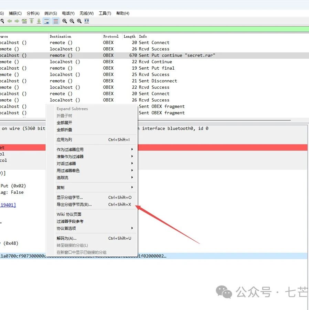Select the Put (0x02) opcode line

(x=13, y=186)
